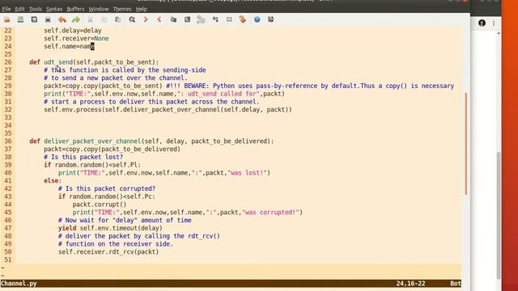Click the self.env.process line
The height and width of the screenshot is (291, 518).
coord(168,110)
